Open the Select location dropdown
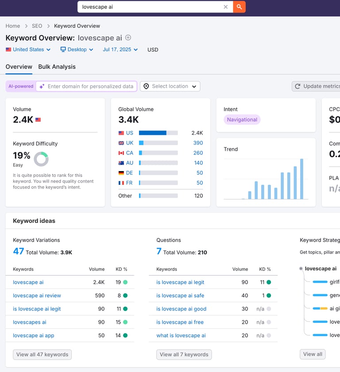 pyautogui.click(x=170, y=86)
